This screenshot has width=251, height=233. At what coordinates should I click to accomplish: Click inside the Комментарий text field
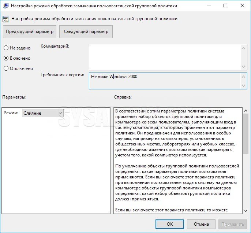point(165,57)
